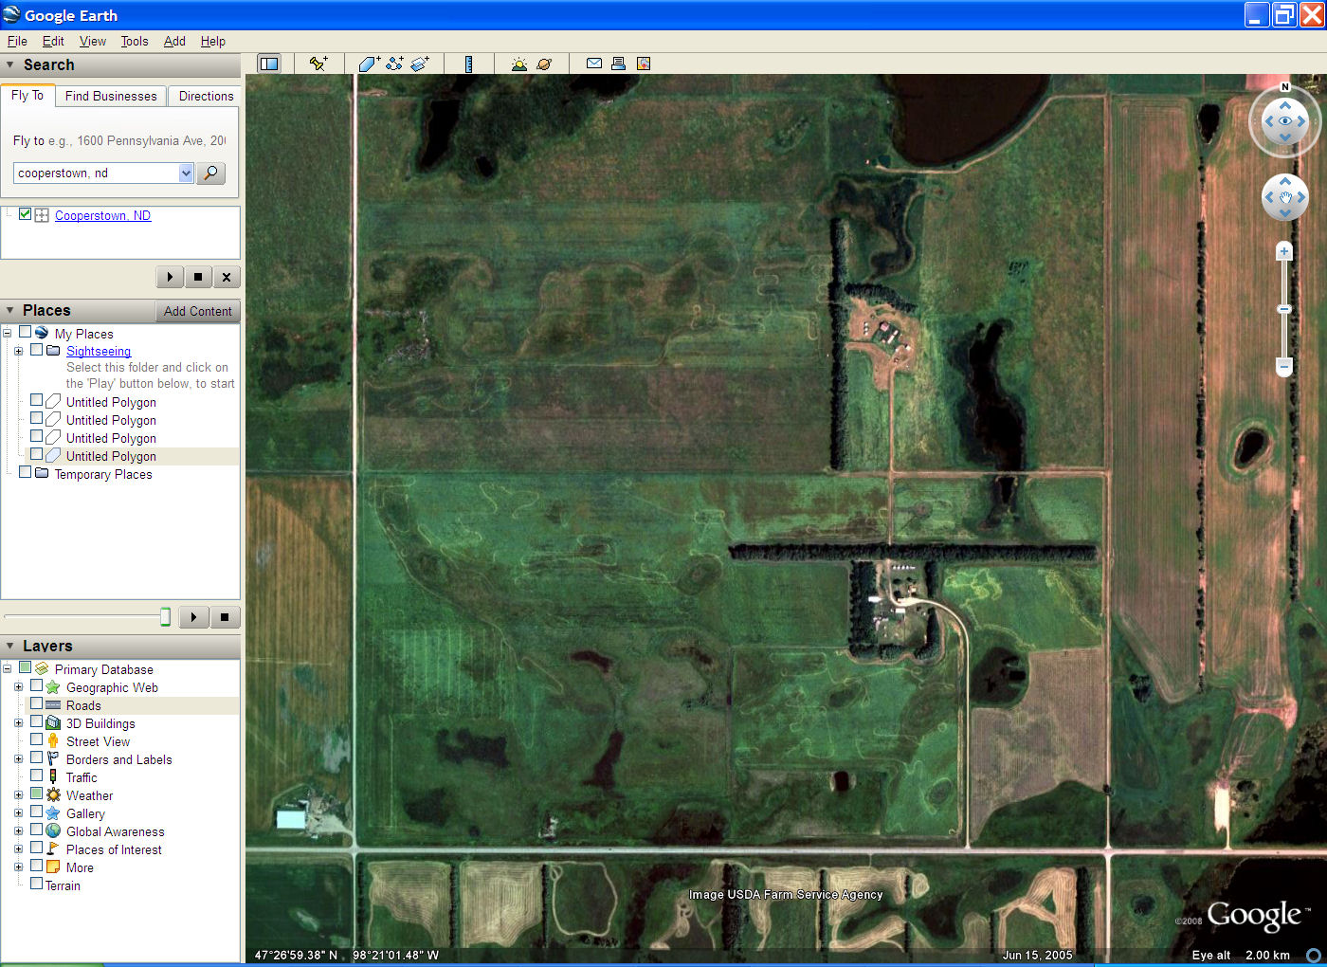Clear the search results with X button
The width and height of the screenshot is (1327, 967).
coord(226,277)
